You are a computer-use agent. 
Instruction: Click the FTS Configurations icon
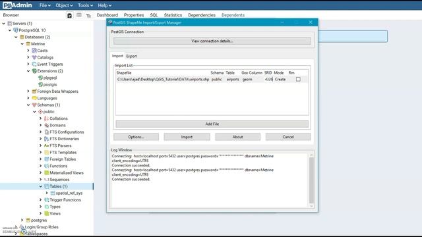[x=47, y=132]
